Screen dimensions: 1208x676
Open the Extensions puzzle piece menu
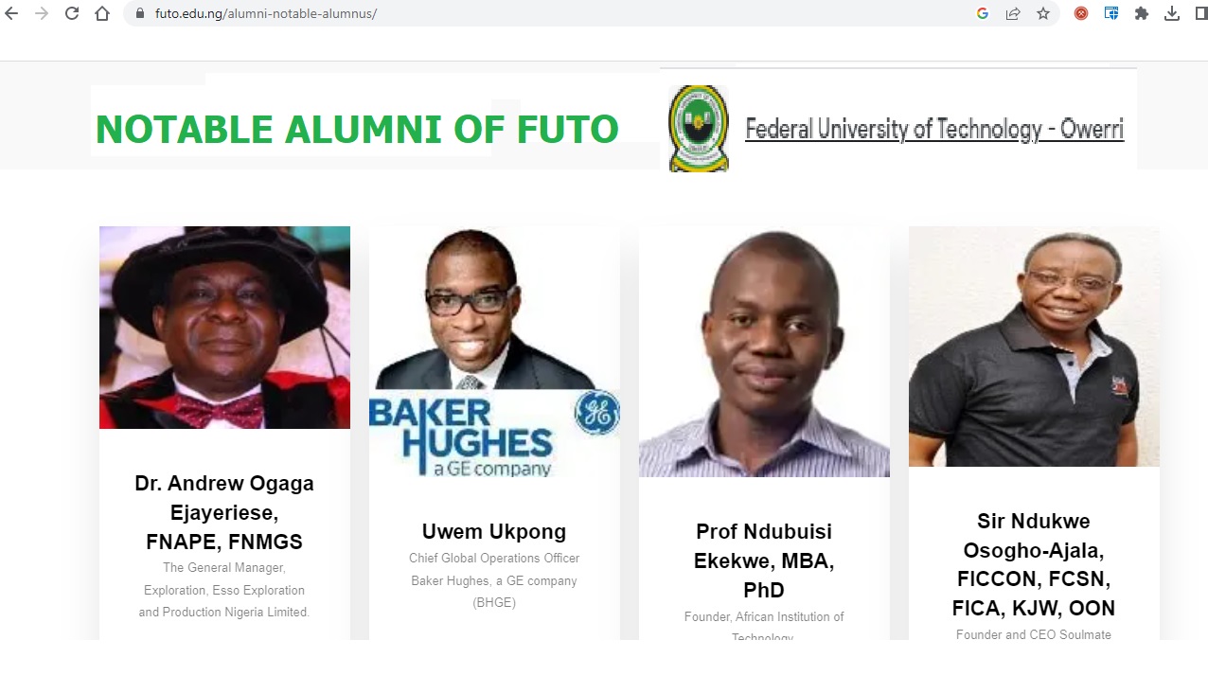(1142, 14)
